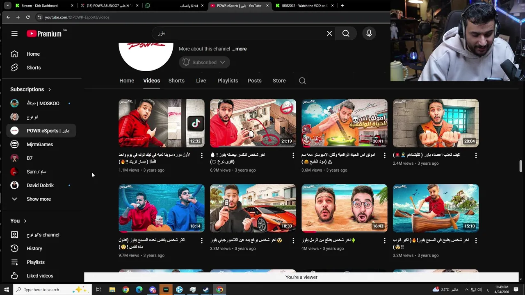Viewport: 525px width, 295px height.
Task: Play the 12:32 TikTok video thumbnail
Action: pos(162,123)
